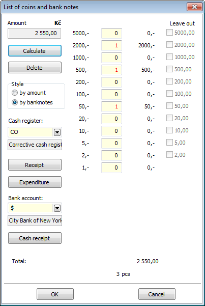Click the 5,- count field

(111, 143)
